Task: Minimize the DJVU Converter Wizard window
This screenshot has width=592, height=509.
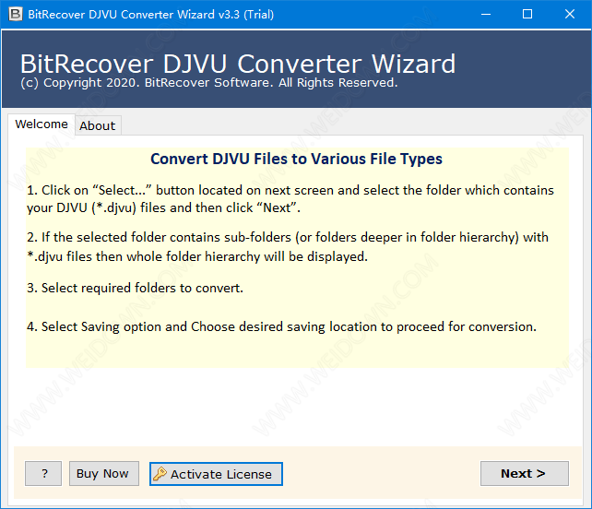Action: tap(486, 14)
